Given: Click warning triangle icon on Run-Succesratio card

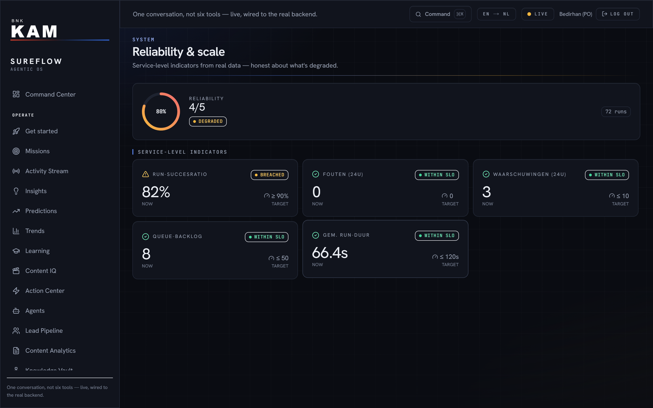Looking at the screenshot, I should click(146, 174).
